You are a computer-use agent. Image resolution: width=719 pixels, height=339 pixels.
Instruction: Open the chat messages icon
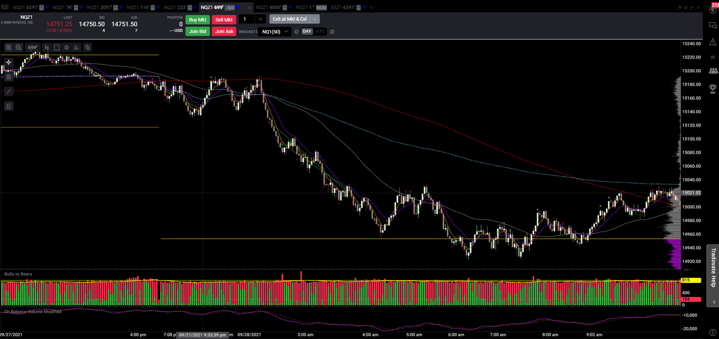tap(713, 26)
